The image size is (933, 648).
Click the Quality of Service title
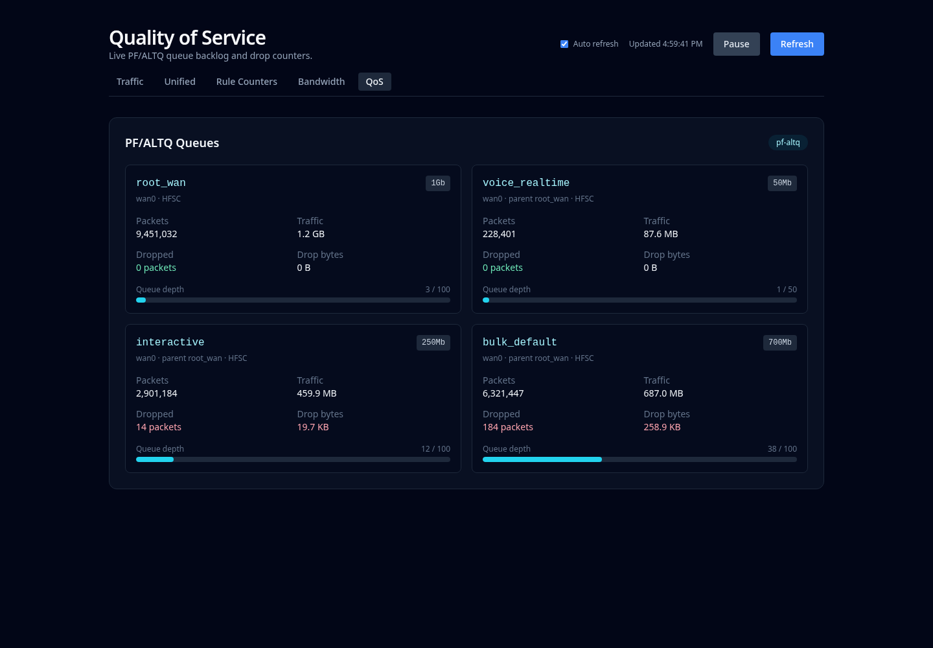(x=187, y=38)
